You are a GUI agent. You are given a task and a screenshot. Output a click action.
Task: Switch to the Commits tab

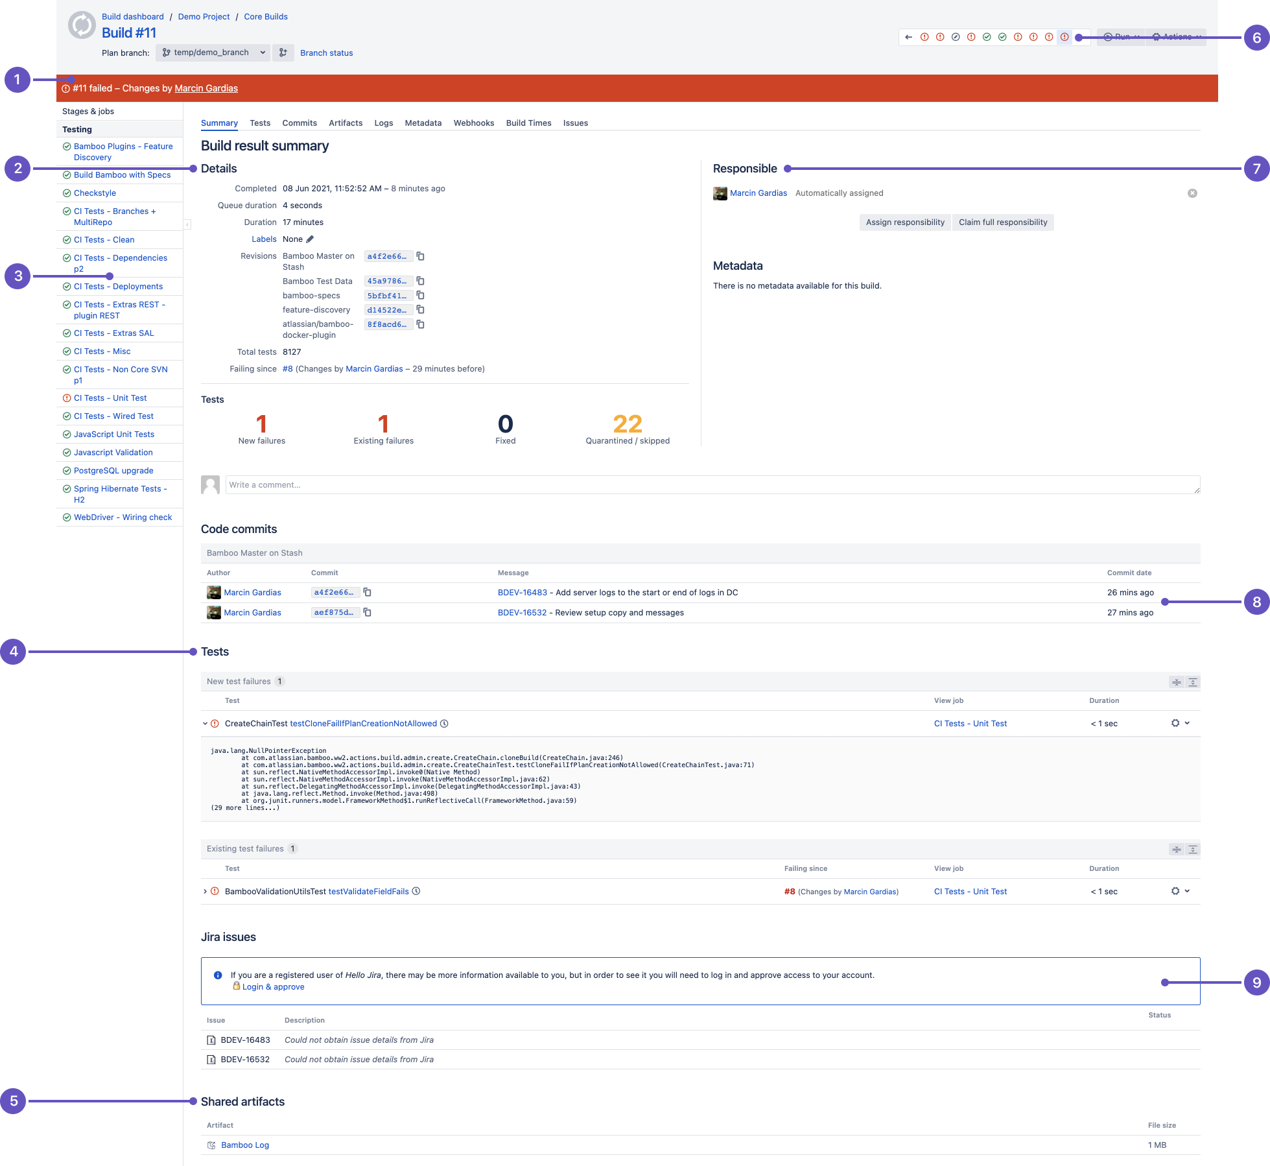(x=300, y=123)
